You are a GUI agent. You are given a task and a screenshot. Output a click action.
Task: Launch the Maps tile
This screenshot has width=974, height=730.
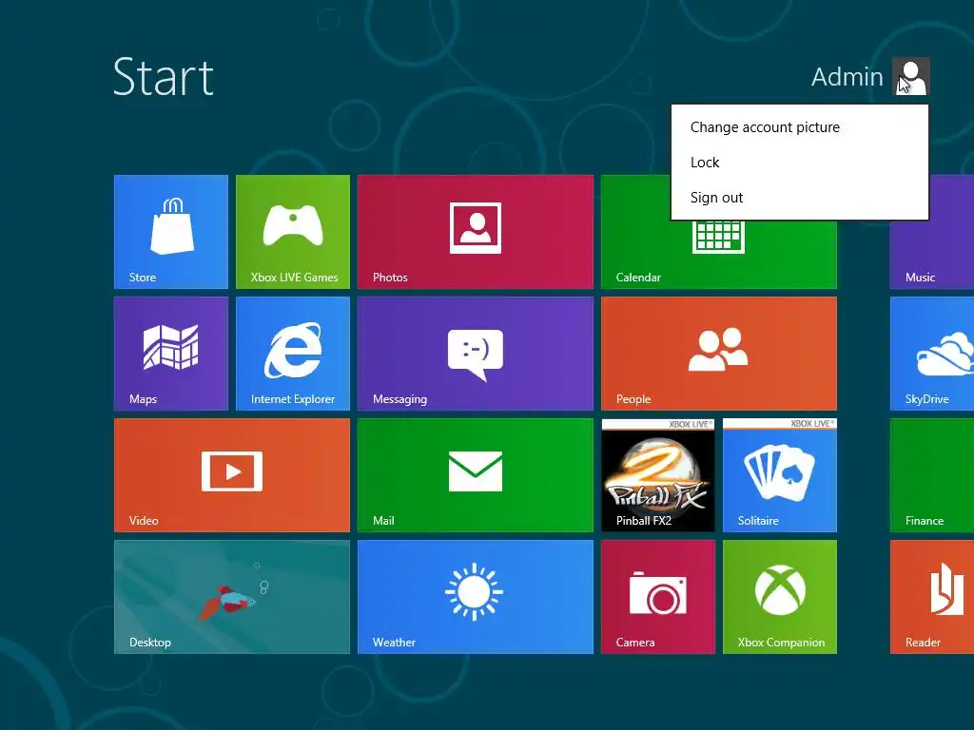click(x=171, y=354)
